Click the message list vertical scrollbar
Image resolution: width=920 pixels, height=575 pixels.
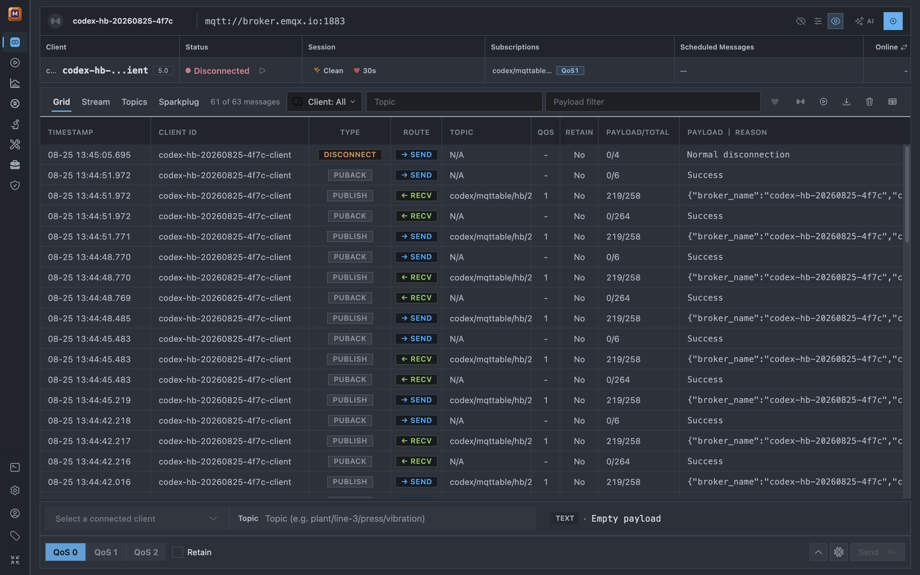pyautogui.click(x=908, y=194)
